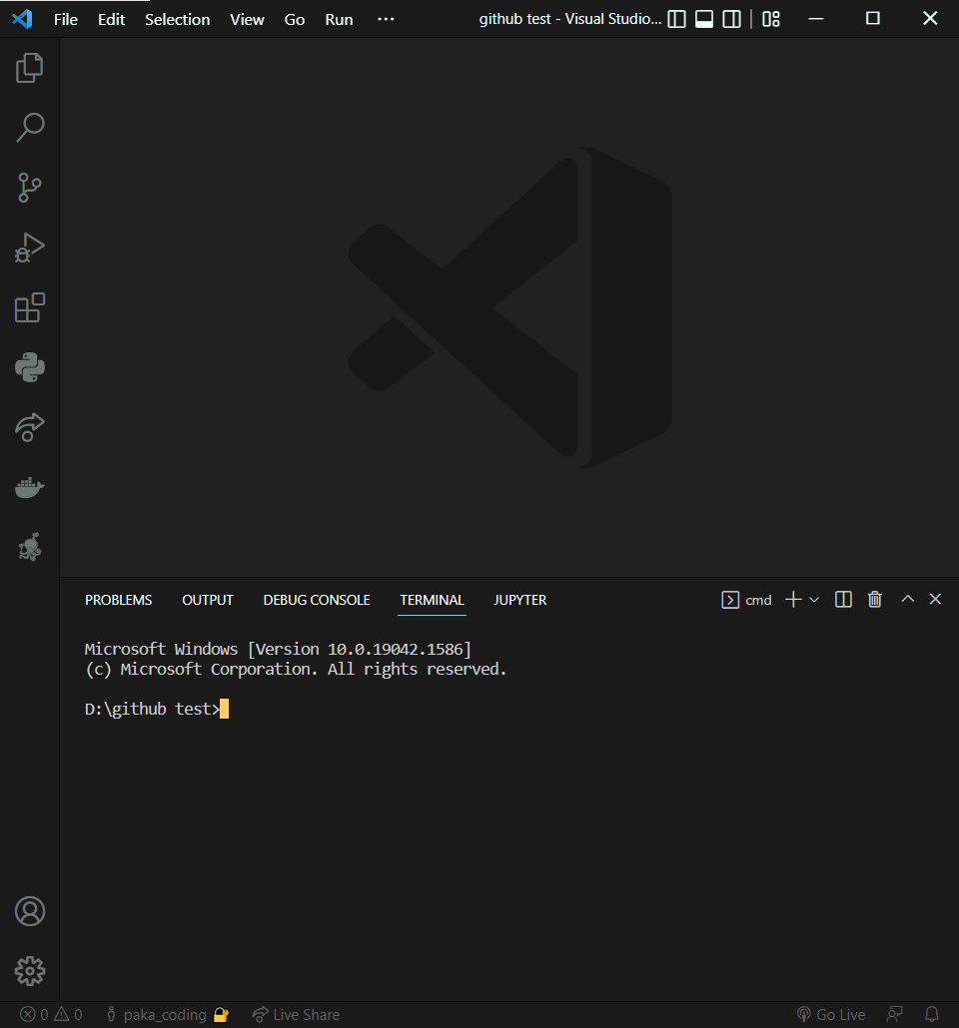Click the paka_coding branch indicator
Image resolution: width=959 pixels, height=1028 pixels.
pyautogui.click(x=167, y=1014)
